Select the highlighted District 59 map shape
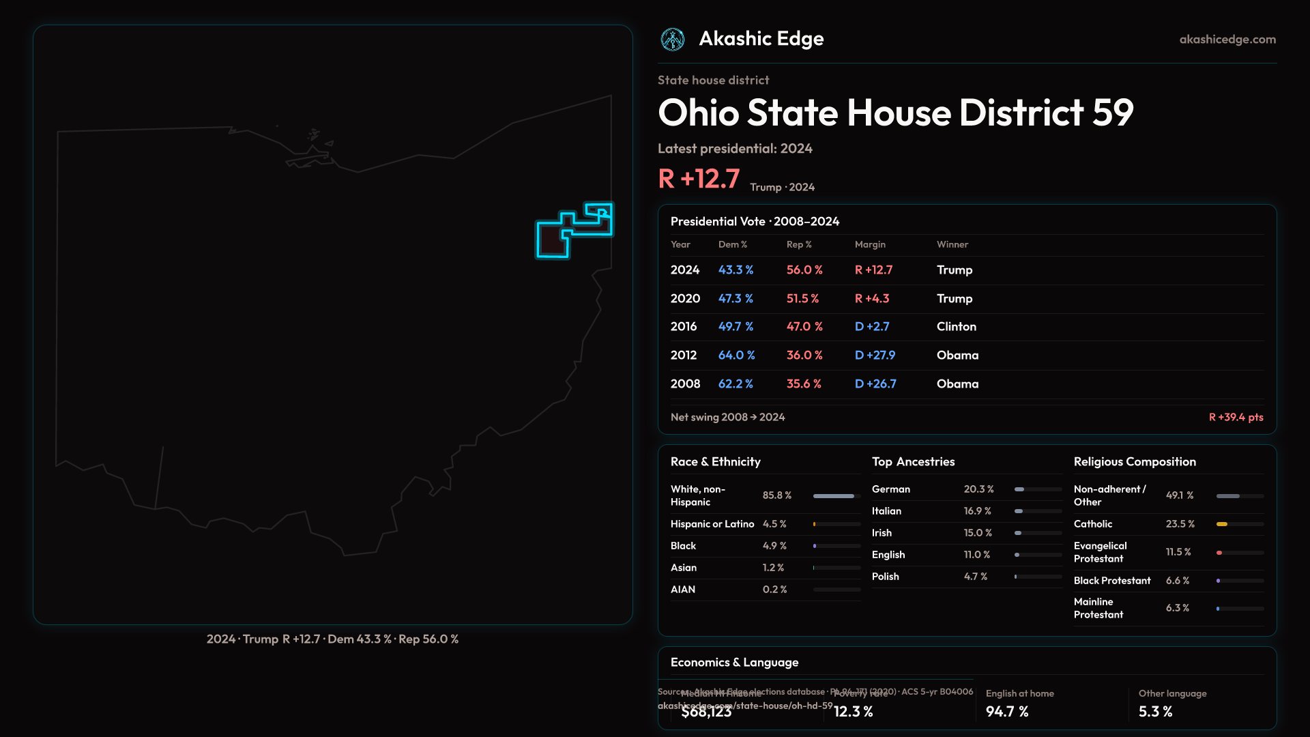1310x737 pixels. pos(551,240)
